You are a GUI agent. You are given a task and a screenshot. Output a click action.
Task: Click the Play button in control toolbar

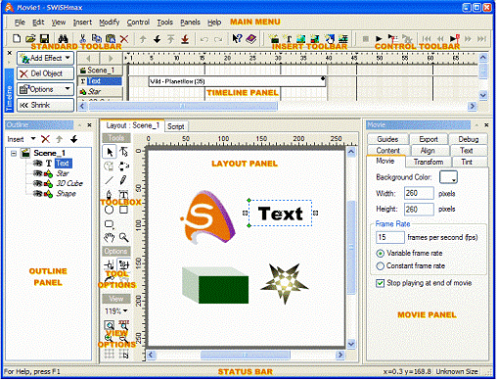pos(379,39)
